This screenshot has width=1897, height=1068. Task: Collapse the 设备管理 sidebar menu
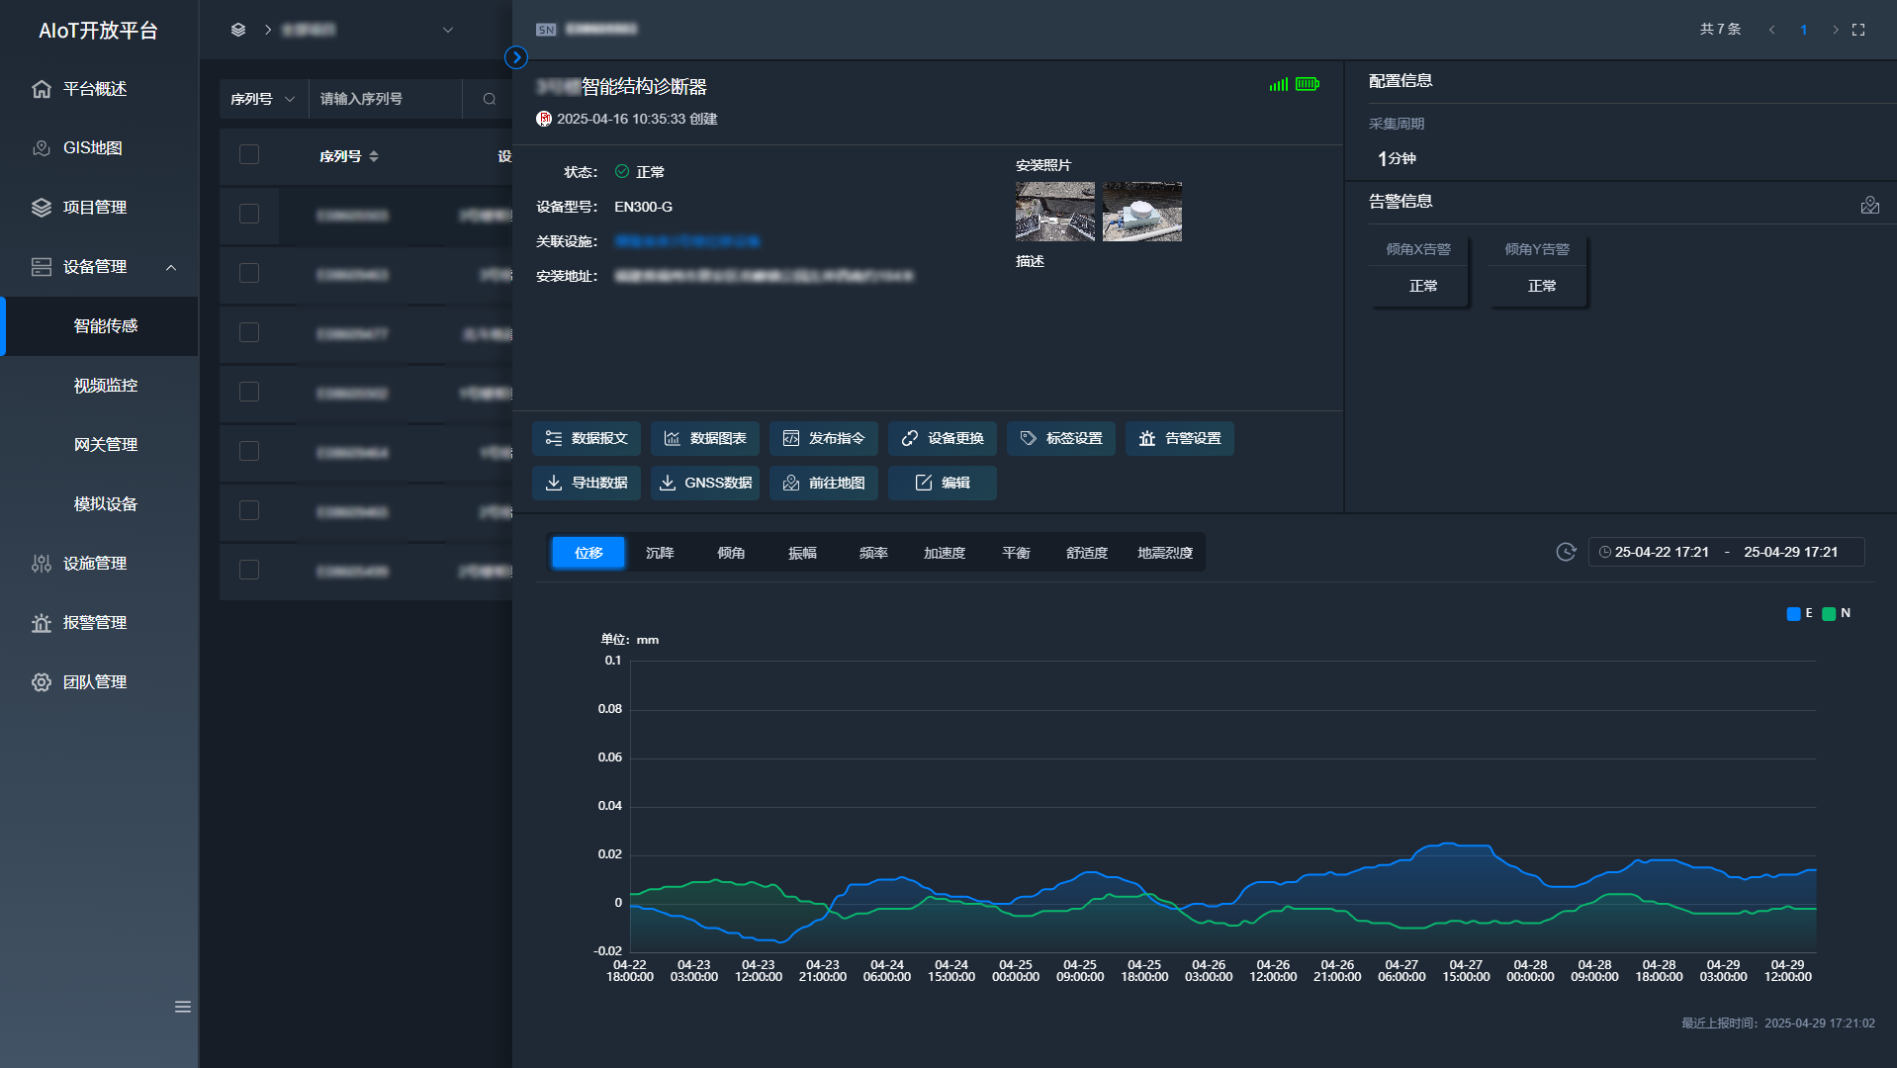pyautogui.click(x=171, y=267)
